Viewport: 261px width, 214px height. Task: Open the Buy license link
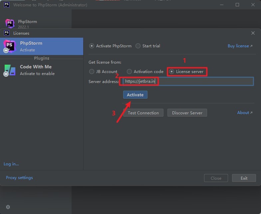tap(240, 46)
